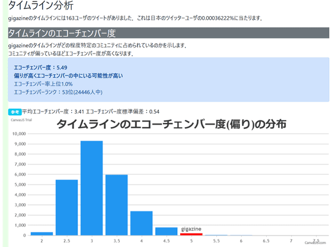332x247 pixels.
Task: Click the chart title タイムラインのエコーチェンバー度(偏り)の分布
Action: coord(171,124)
